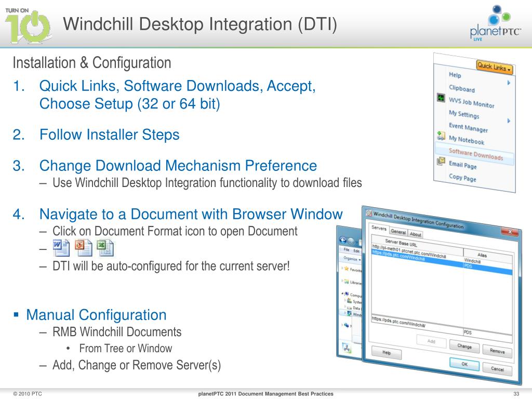
Task: Click Cancel in DTI Configuration dialog
Action: click(x=497, y=369)
